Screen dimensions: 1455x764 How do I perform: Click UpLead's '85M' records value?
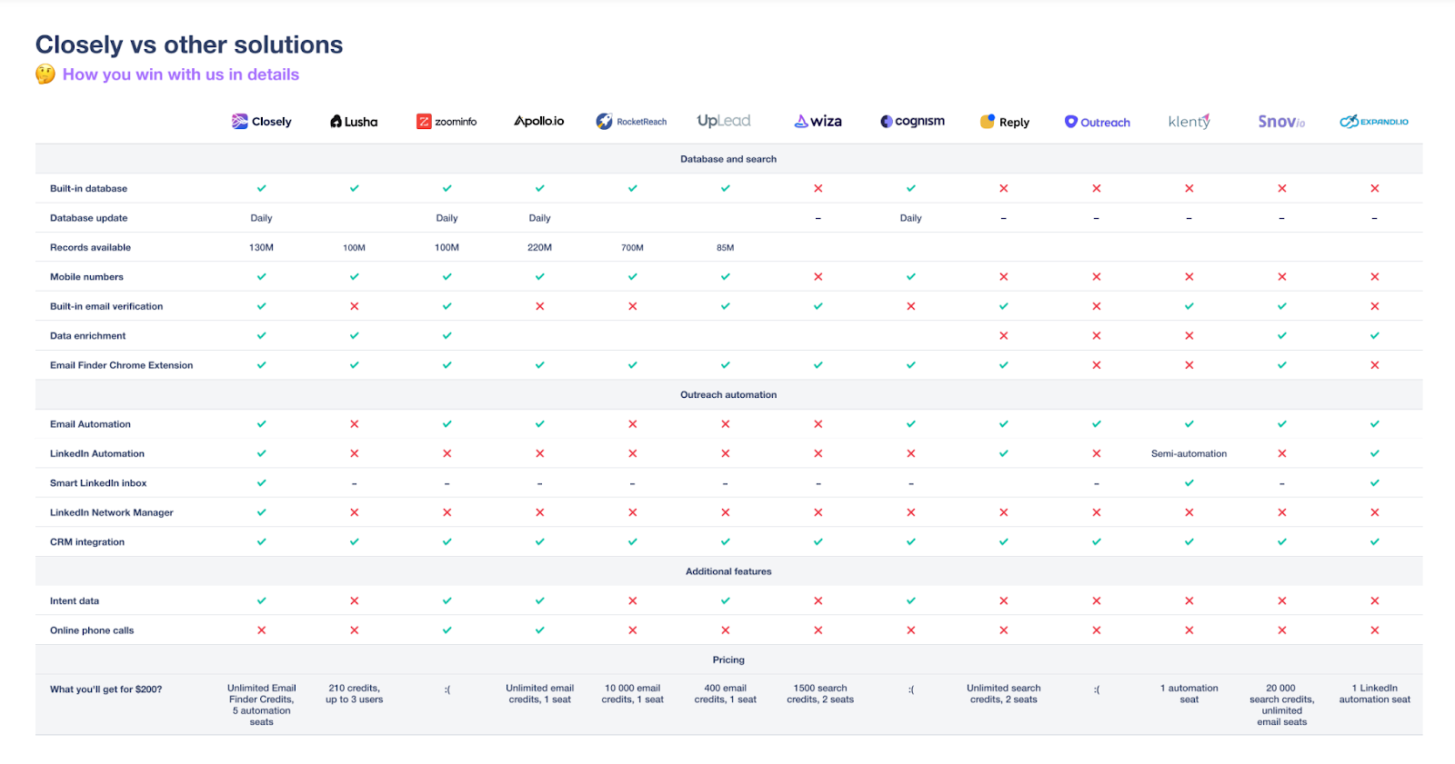click(726, 248)
